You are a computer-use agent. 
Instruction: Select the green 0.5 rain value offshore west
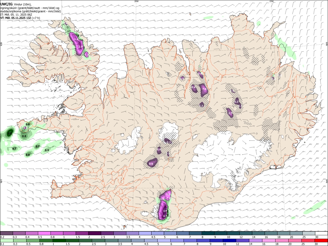[47, 150]
